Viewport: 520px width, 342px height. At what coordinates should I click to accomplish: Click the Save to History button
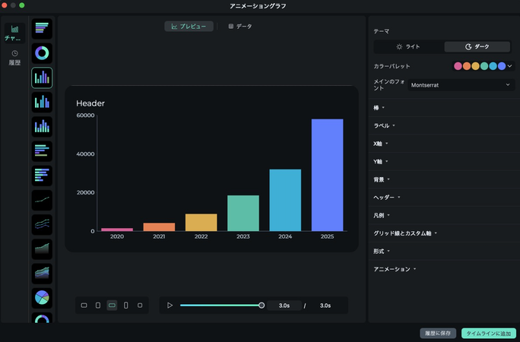438,333
